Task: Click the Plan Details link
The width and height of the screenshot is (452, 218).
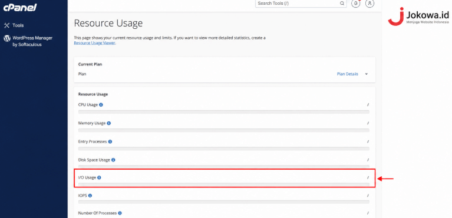Action: [x=347, y=74]
